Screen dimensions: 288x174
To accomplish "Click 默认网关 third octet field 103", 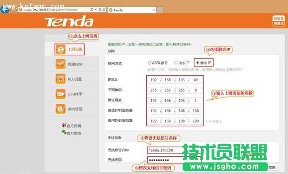I will (182, 101).
